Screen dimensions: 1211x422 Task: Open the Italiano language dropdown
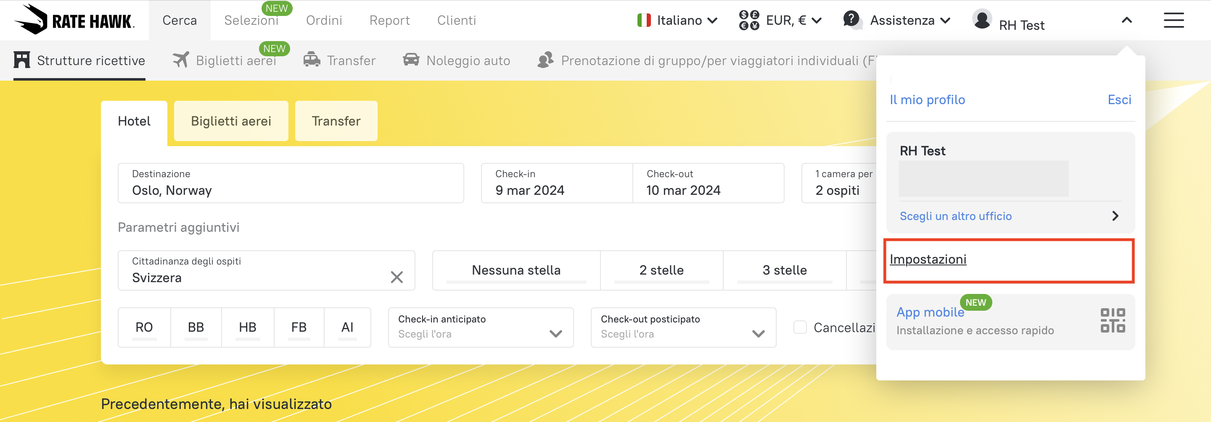pyautogui.click(x=677, y=20)
